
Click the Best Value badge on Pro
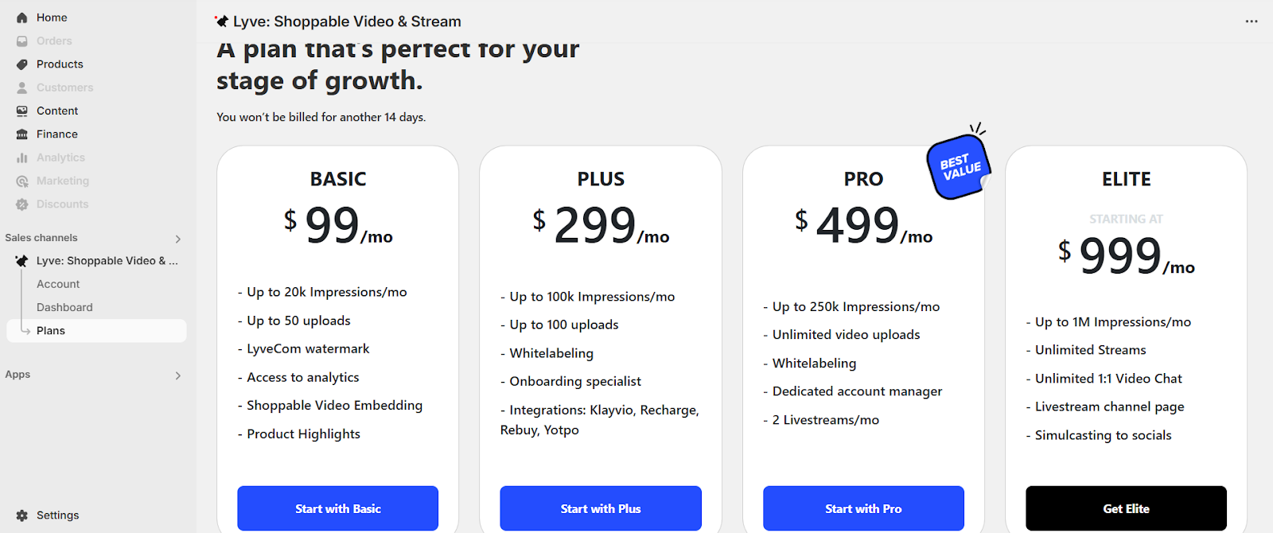coord(959,167)
